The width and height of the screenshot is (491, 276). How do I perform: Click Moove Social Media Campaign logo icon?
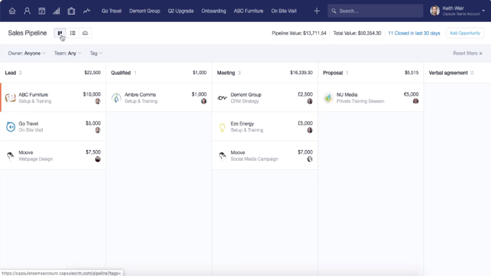[222, 156]
